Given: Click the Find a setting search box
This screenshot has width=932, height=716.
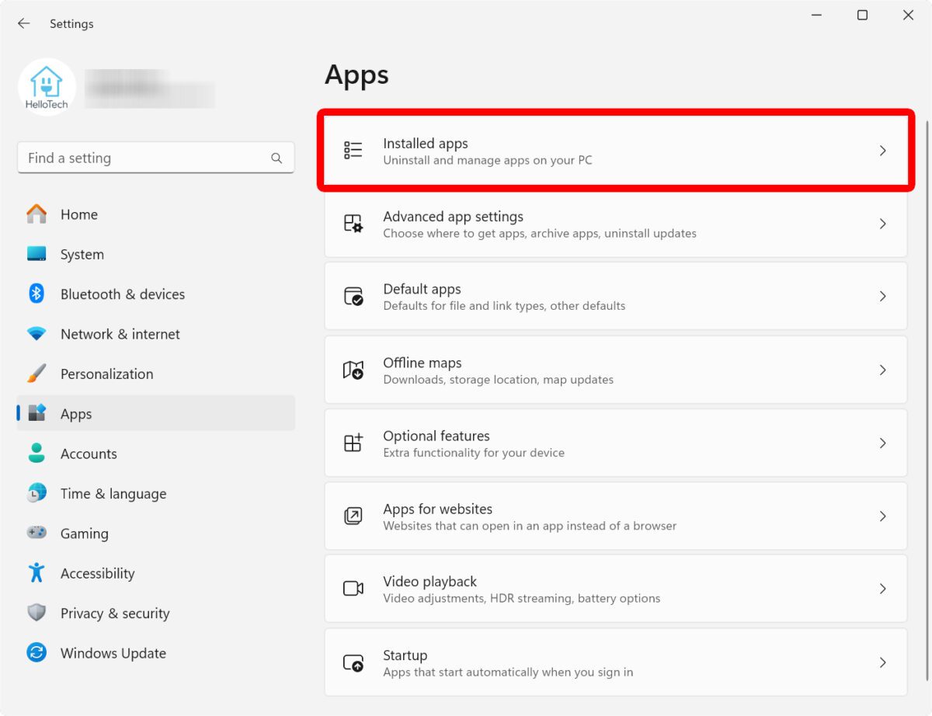Looking at the screenshot, I should point(144,158).
